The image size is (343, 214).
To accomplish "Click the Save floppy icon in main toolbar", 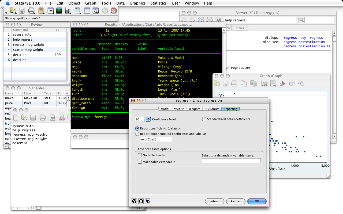I will click(x=22, y=11).
